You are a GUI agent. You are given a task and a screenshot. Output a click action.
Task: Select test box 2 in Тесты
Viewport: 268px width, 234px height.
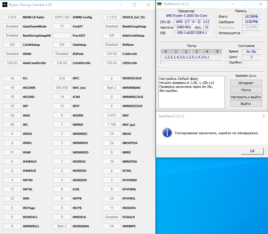[x=186, y=52]
